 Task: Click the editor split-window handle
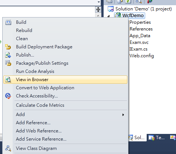pyautogui.click(x=98, y=10)
